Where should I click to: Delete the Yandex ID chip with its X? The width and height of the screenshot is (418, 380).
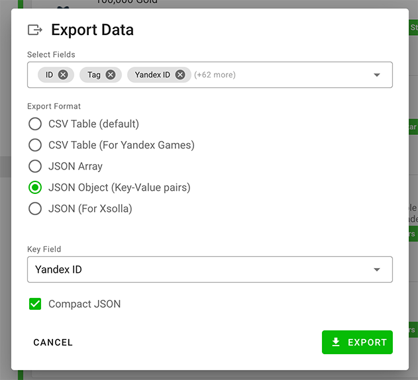[x=180, y=75]
